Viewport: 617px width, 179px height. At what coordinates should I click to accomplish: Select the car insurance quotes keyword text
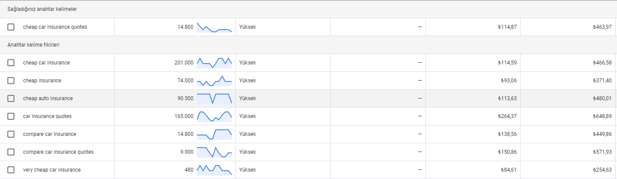tap(47, 116)
